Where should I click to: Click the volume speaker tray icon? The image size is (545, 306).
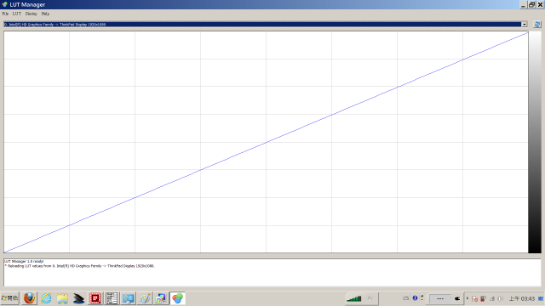(x=501, y=298)
